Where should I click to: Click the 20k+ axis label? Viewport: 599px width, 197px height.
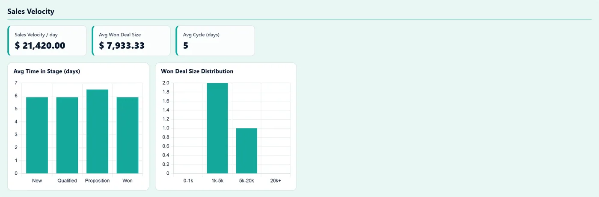[x=276, y=181]
